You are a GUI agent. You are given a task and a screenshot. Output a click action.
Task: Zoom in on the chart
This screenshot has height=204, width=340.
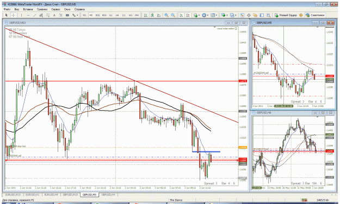click(x=166, y=15)
